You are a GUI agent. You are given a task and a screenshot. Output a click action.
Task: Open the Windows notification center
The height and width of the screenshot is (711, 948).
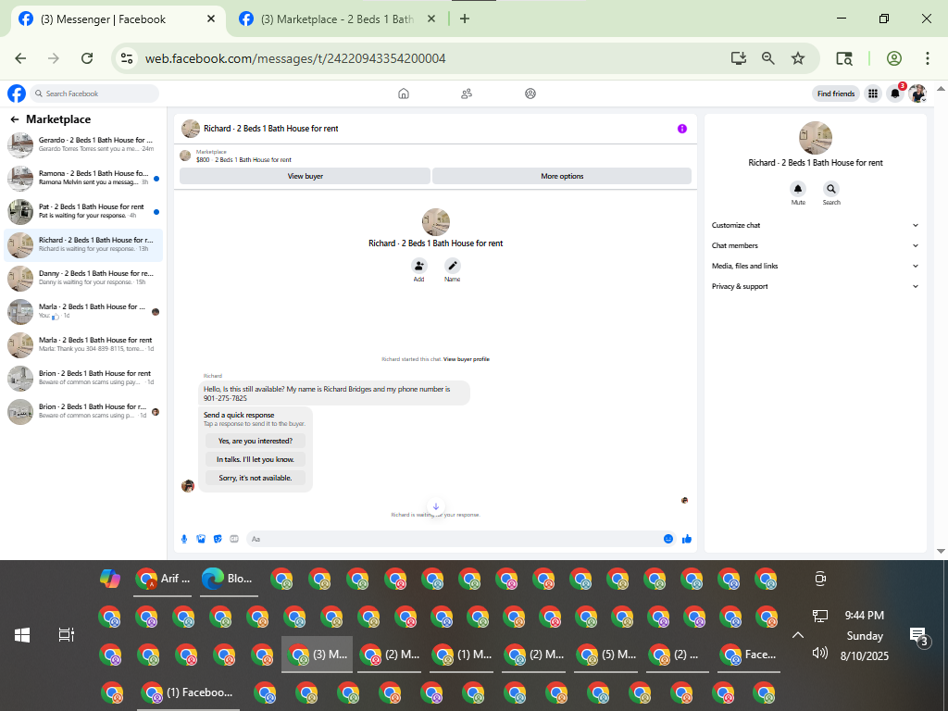(919, 635)
